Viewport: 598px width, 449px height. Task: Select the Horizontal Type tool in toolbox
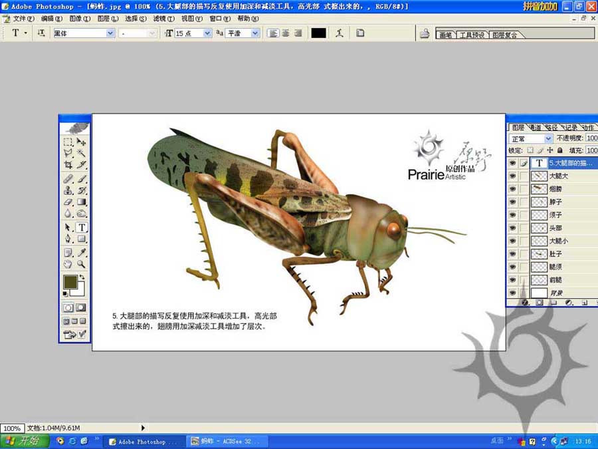(81, 227)
